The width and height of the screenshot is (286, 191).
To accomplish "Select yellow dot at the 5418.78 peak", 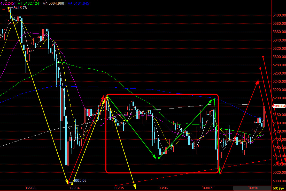I will click(9, 8).
